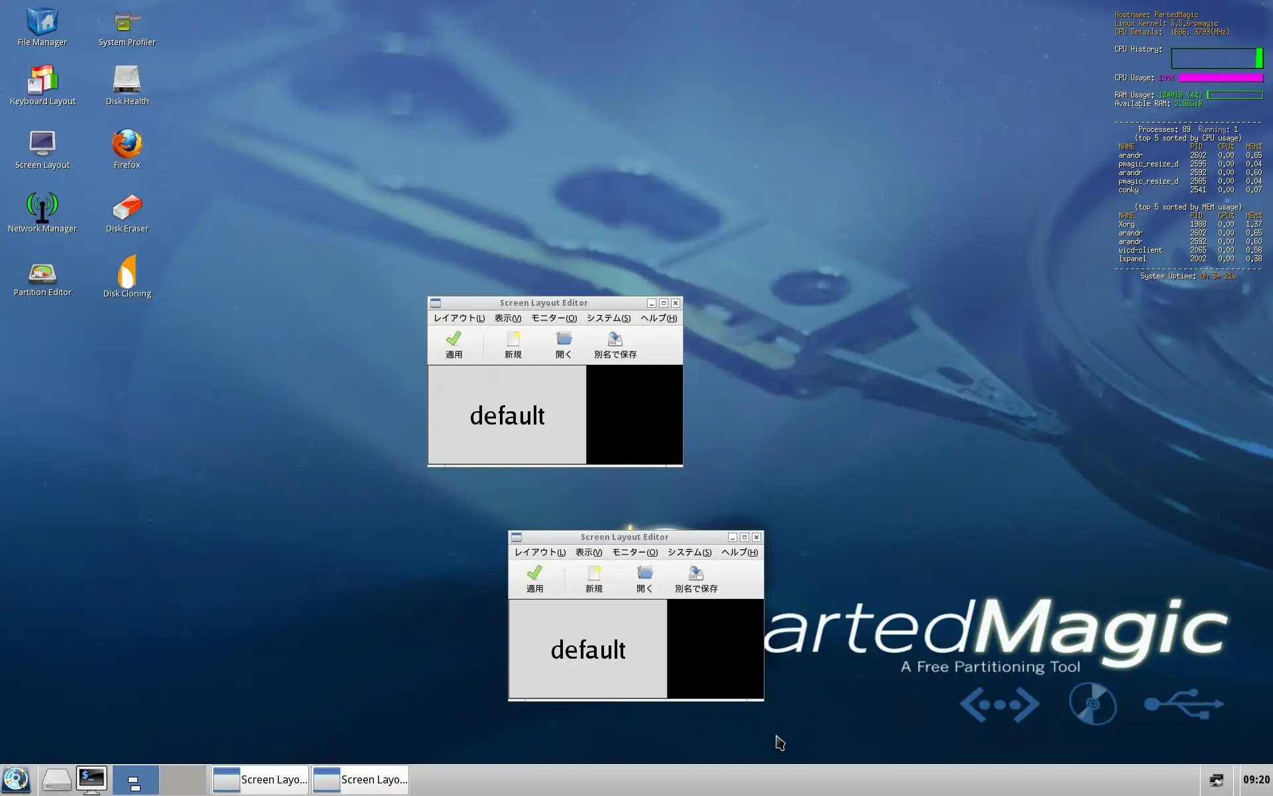Click 別名で保存 (Save As) in the lower window
The image size is (1273, 796).
tap(696, 578)
